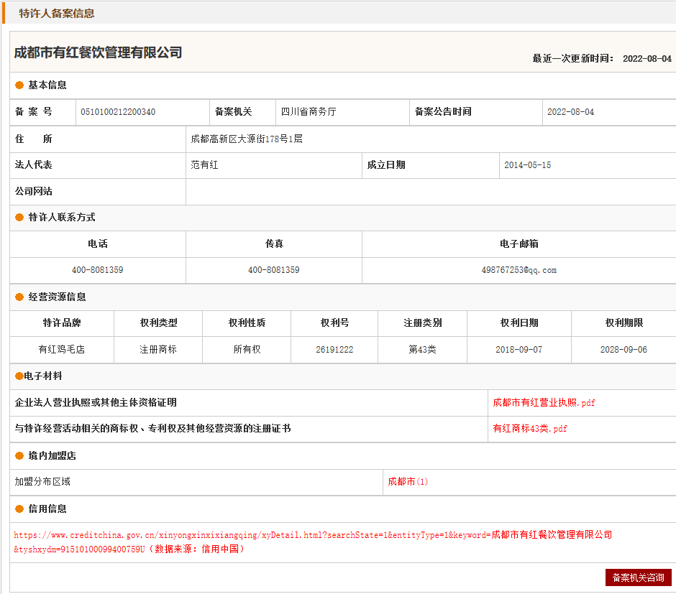676x594 pixels.
Task: Click the 成都市(1) franchise region link
Action: [x=408, y=482]
